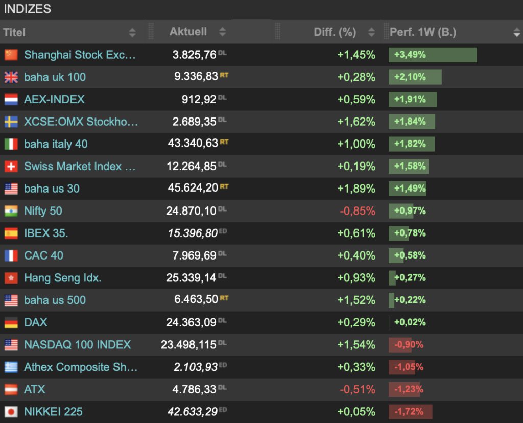This screenshot has width=523, height=423.
Task: Click the column grip before Perf. 1W
Action: click(x=386, y=32)
